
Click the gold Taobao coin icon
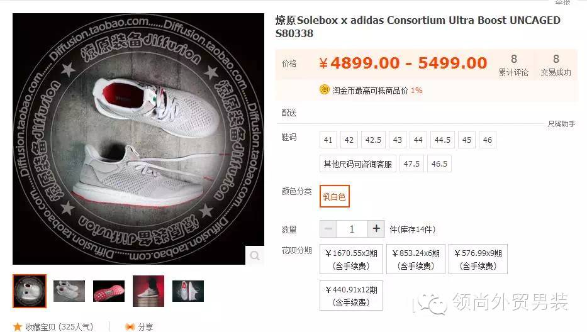coord(324,90)
